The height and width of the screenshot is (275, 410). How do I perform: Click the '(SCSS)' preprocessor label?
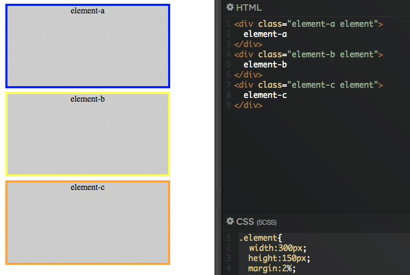click(267, 223)
